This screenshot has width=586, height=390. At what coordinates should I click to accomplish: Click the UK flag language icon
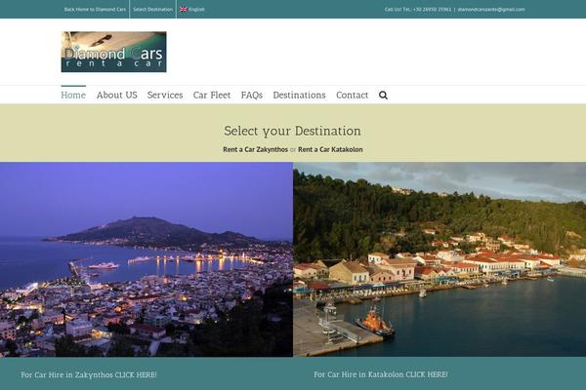[x=184, y=10]
